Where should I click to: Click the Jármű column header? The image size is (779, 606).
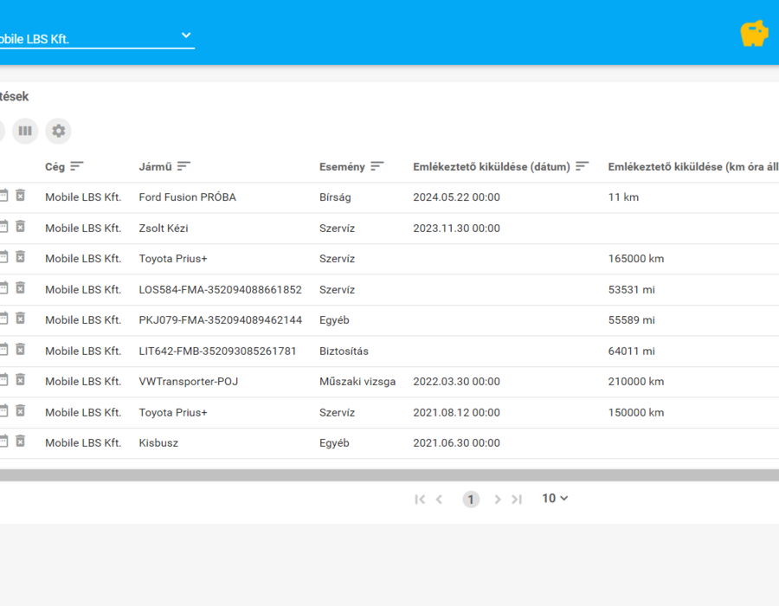156,167
